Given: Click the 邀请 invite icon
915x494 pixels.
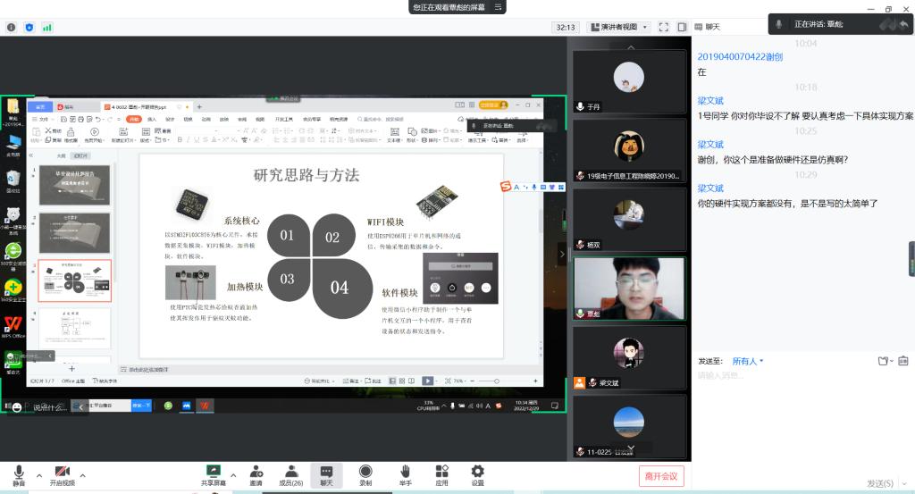Looking at the screenshot, I should pos(256,472).
